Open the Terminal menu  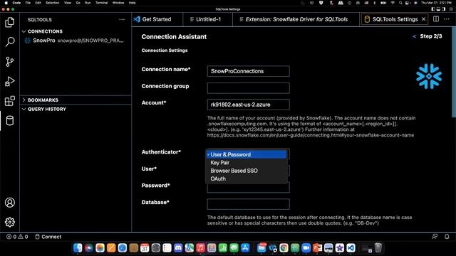click(x=101, y=3)
